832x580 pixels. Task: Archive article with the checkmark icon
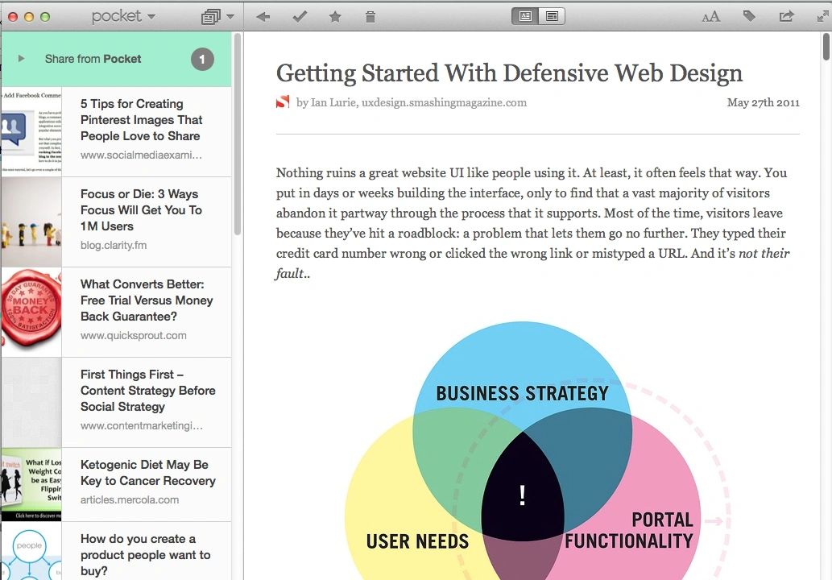300,16
